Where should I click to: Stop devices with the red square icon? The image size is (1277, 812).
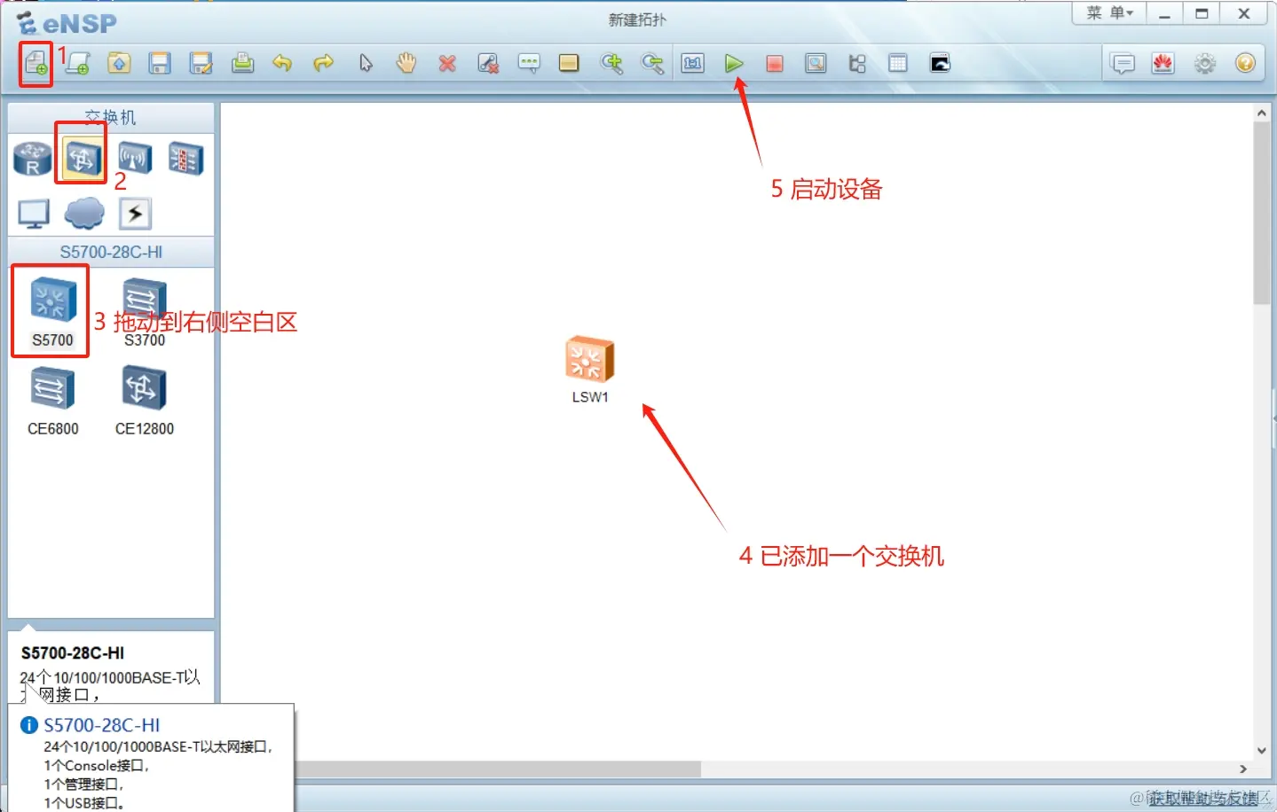773,63
